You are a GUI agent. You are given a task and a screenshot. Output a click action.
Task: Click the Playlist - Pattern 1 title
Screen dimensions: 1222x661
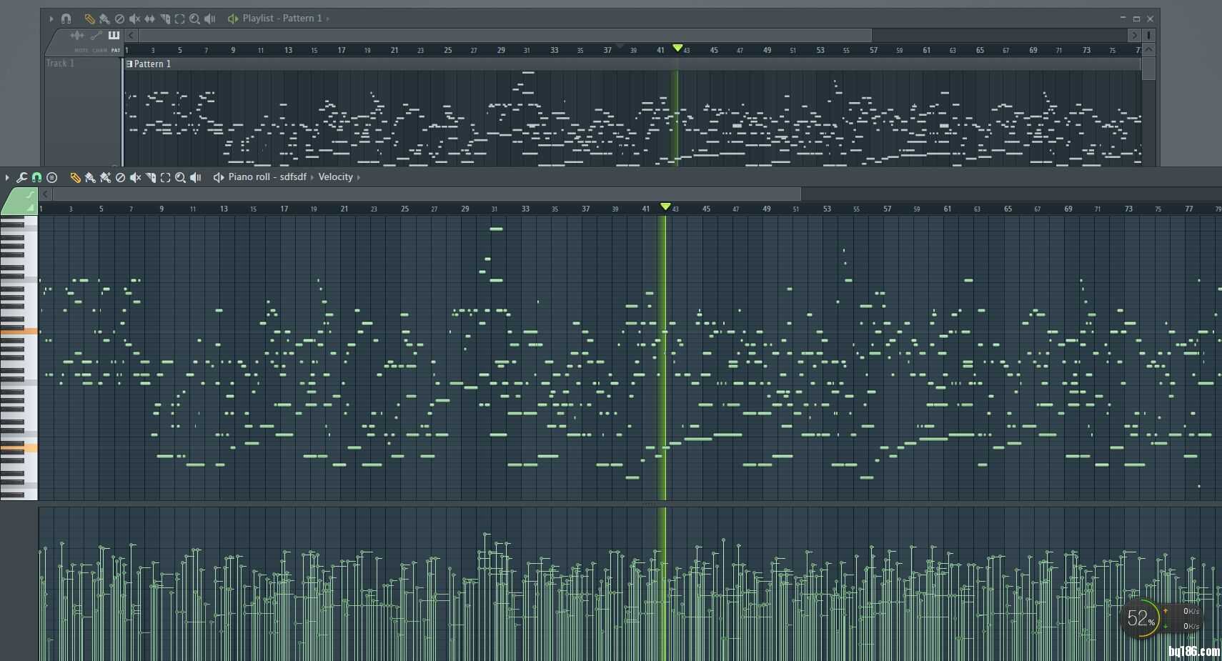click(x=282, y=19)
